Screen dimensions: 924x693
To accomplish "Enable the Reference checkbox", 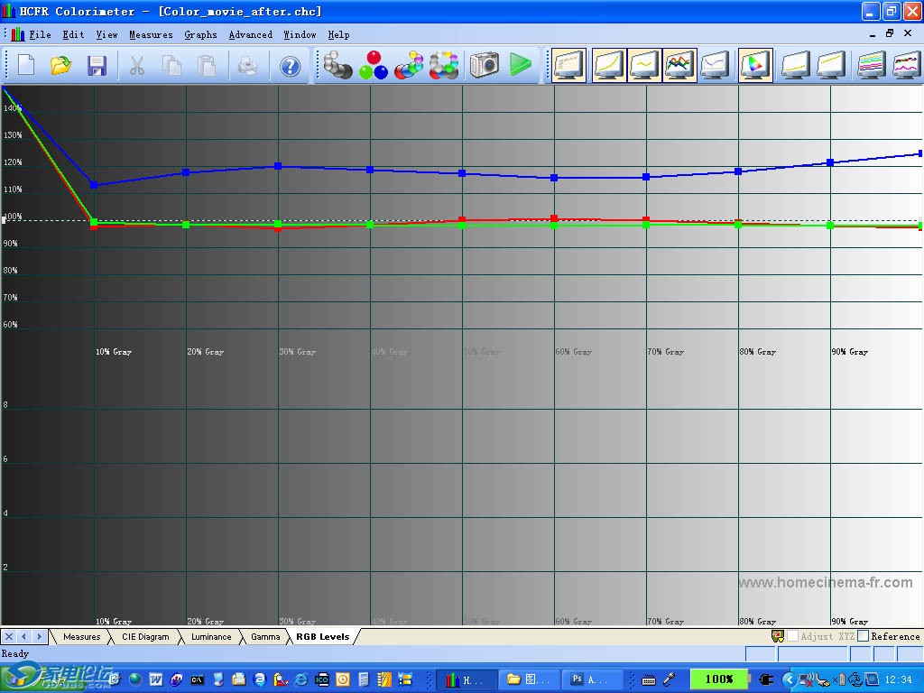I will point(863,636).
